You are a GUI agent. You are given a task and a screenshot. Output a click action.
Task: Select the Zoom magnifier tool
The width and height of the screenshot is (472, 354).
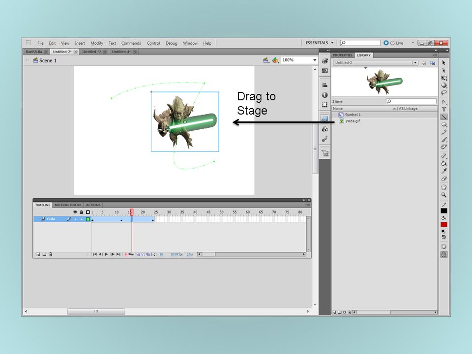(443, 195)
